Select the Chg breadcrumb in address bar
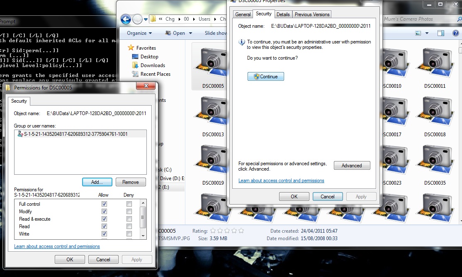Screen dimensions: 462x277 (x=170, y=19)
